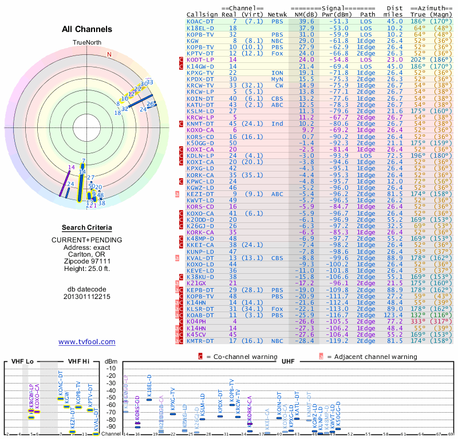Click the KPTV-DT callsign in table
This screenshot has width=458, height=439.
200,53
